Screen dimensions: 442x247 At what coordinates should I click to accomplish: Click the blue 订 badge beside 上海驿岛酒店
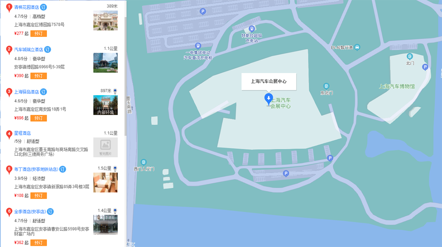[x=43, y=92]
